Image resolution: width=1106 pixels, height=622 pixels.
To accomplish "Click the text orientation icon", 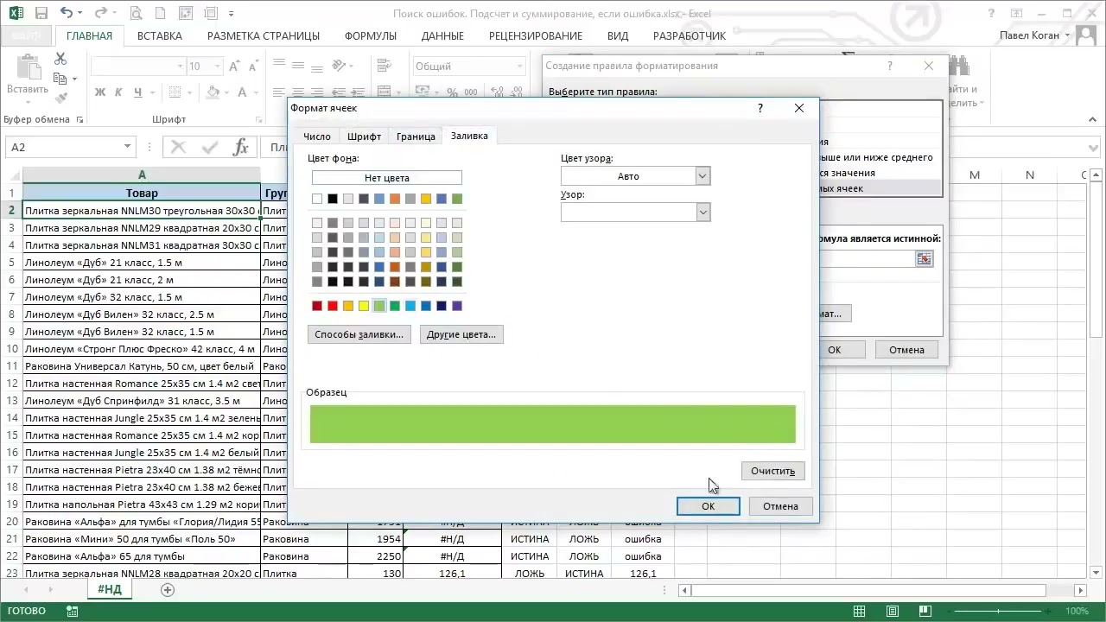I will (340, 66).
